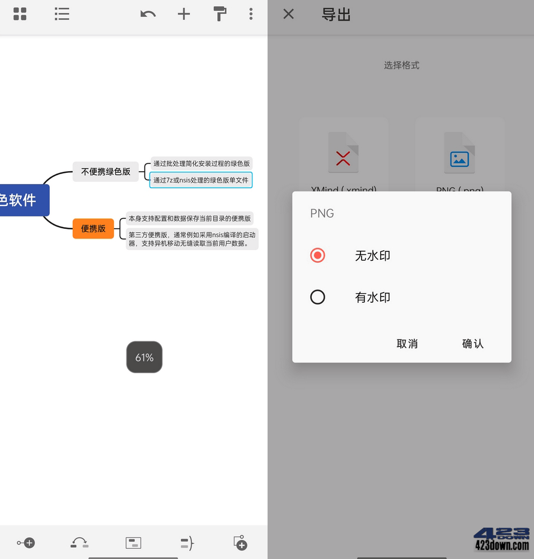
Task: Select the 有水印 export option
Action: pyautogui.click(x=317, y=297)
